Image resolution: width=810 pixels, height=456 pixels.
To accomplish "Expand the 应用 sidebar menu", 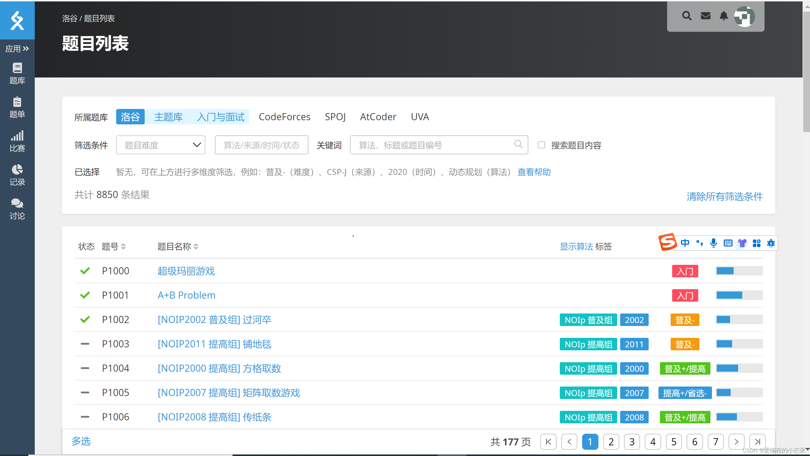I will coord(17,49).
